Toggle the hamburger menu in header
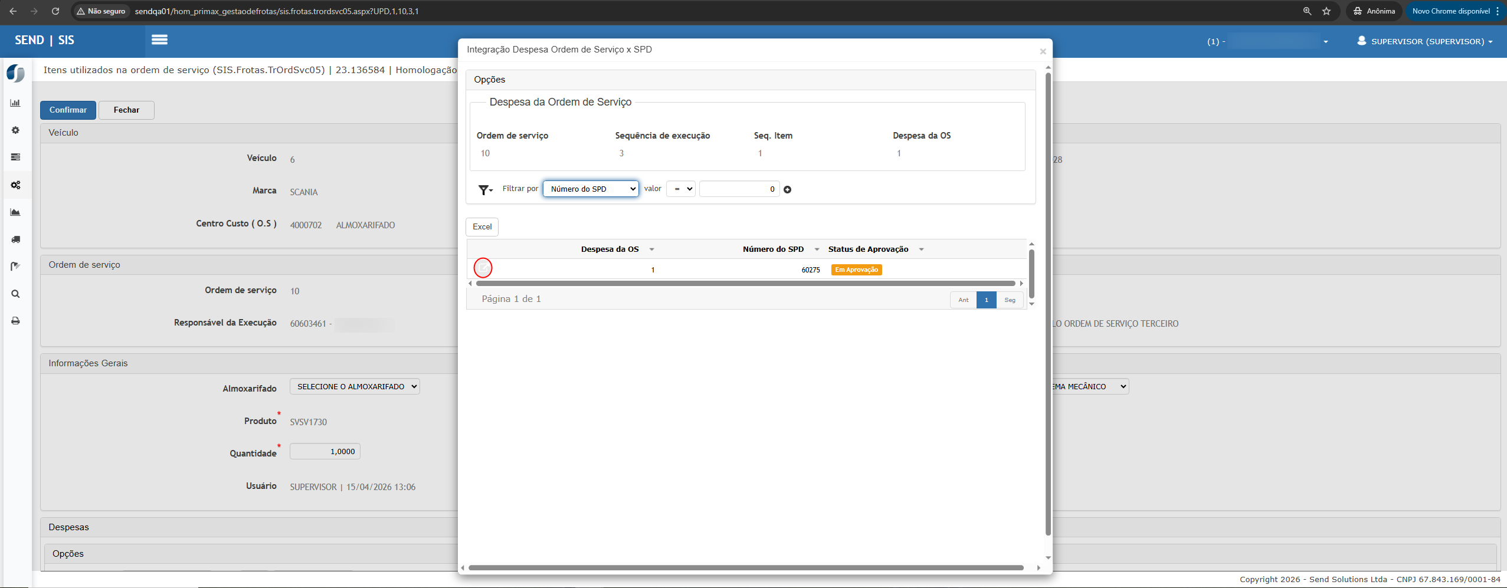This screenshot has width=1507, height=588. click(x=159, y=40)
